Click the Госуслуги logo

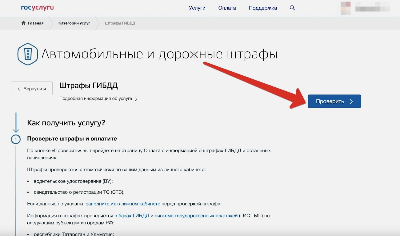[37, 8]
